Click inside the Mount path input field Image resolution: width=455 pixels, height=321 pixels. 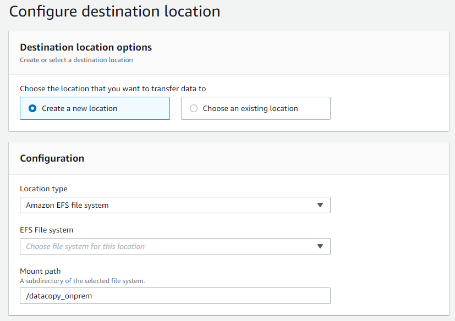coord(175,295)
